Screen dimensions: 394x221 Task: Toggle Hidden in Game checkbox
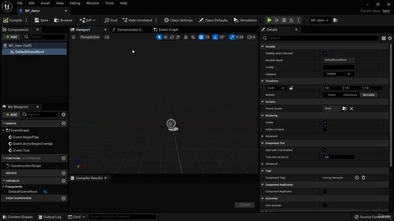pyautogui.click(x=325, y=130)
